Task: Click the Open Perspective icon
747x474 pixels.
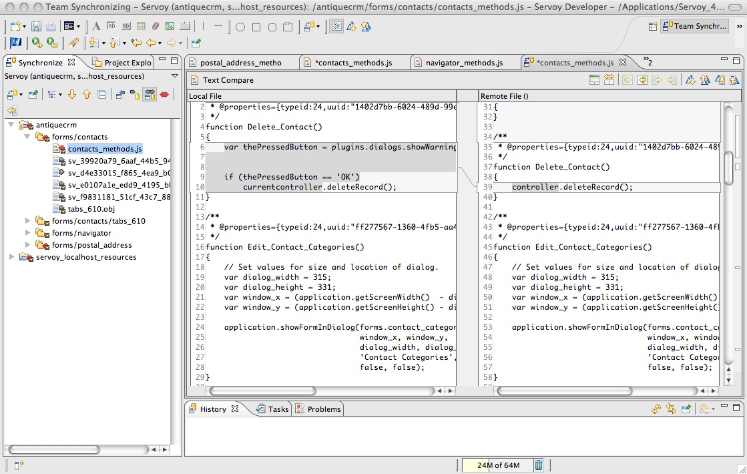Action: (653, 26)
